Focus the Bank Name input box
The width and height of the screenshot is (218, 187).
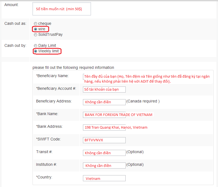104,115
